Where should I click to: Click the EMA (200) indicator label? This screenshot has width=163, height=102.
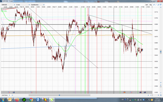(x=4, y=11)
